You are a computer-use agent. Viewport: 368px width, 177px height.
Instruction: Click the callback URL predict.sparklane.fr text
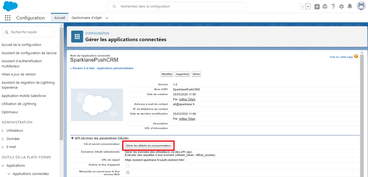(155, 160)
